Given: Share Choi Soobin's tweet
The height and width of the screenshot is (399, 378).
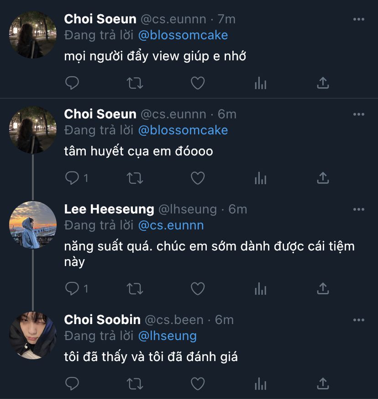Looking at the screenshot, I should [323, 383].
